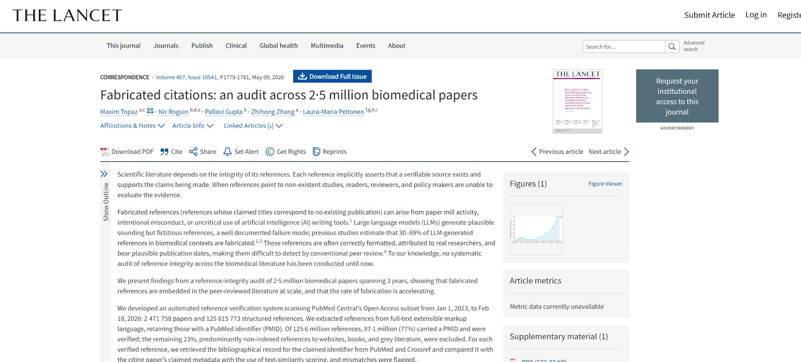Click the Search for input field
801x362 pixels.
click(624, 47)
